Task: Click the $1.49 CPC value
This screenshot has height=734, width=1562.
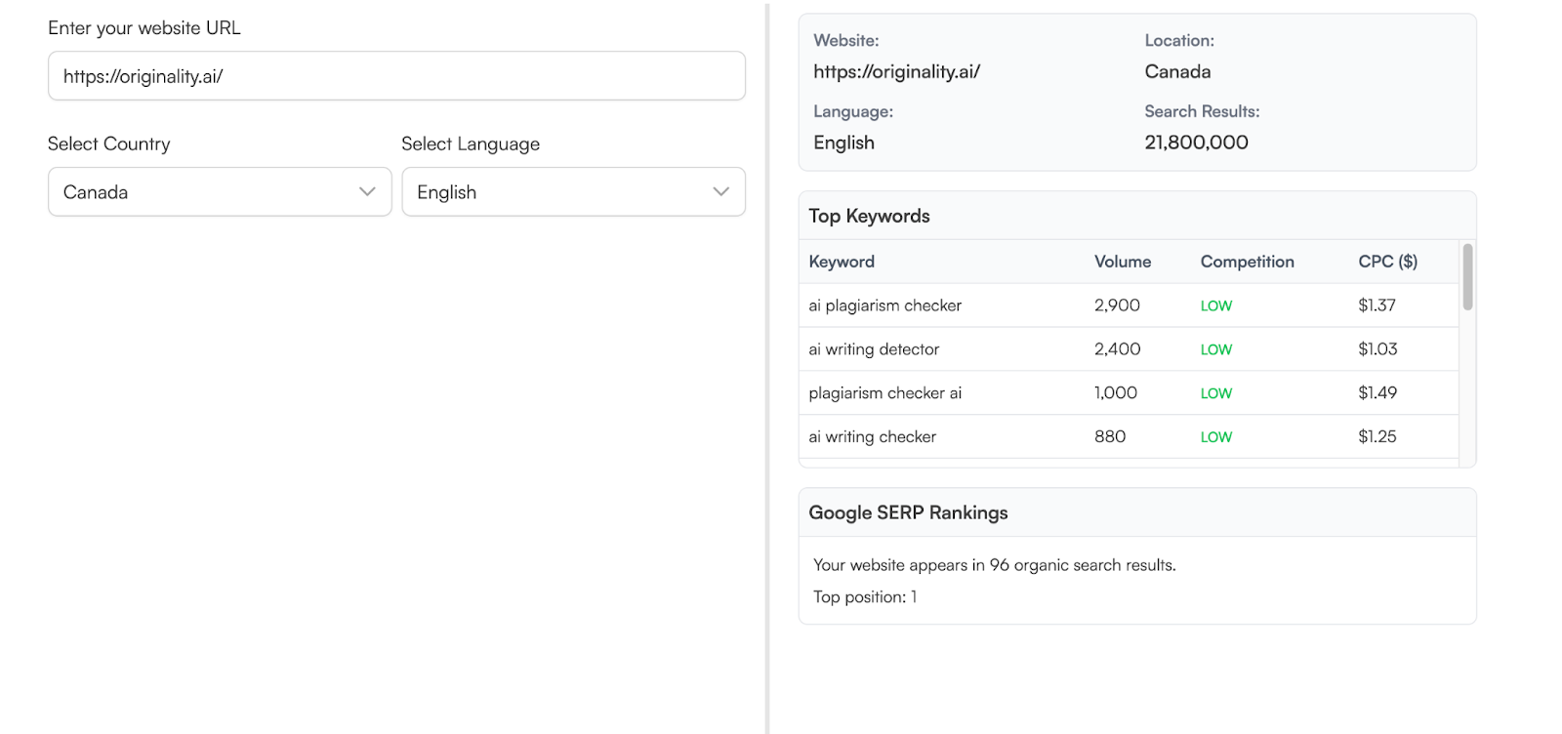Action: point(1377,393)
